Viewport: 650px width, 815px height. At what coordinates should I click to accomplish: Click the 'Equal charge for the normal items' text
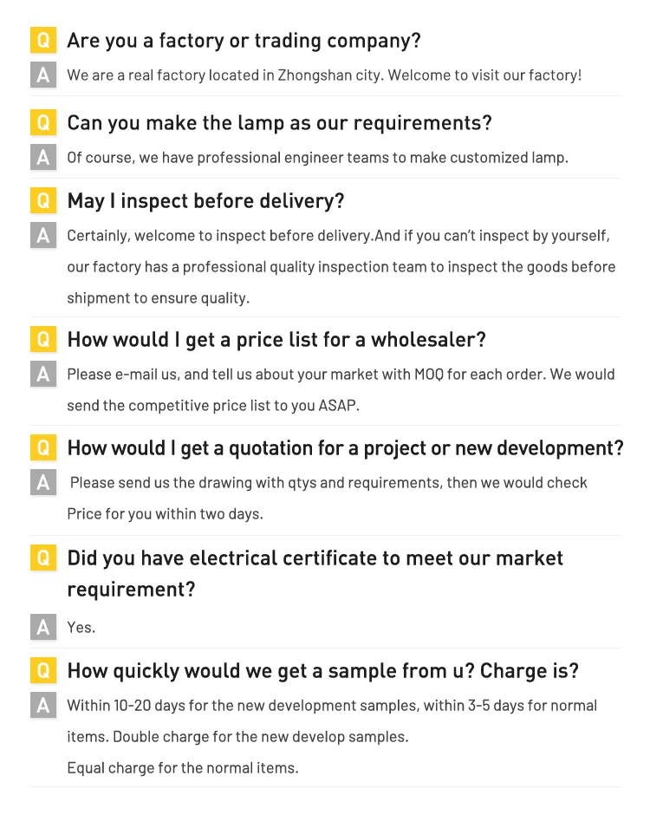[182, 768]
